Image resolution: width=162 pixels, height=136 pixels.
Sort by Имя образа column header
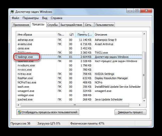coord(36,35)
